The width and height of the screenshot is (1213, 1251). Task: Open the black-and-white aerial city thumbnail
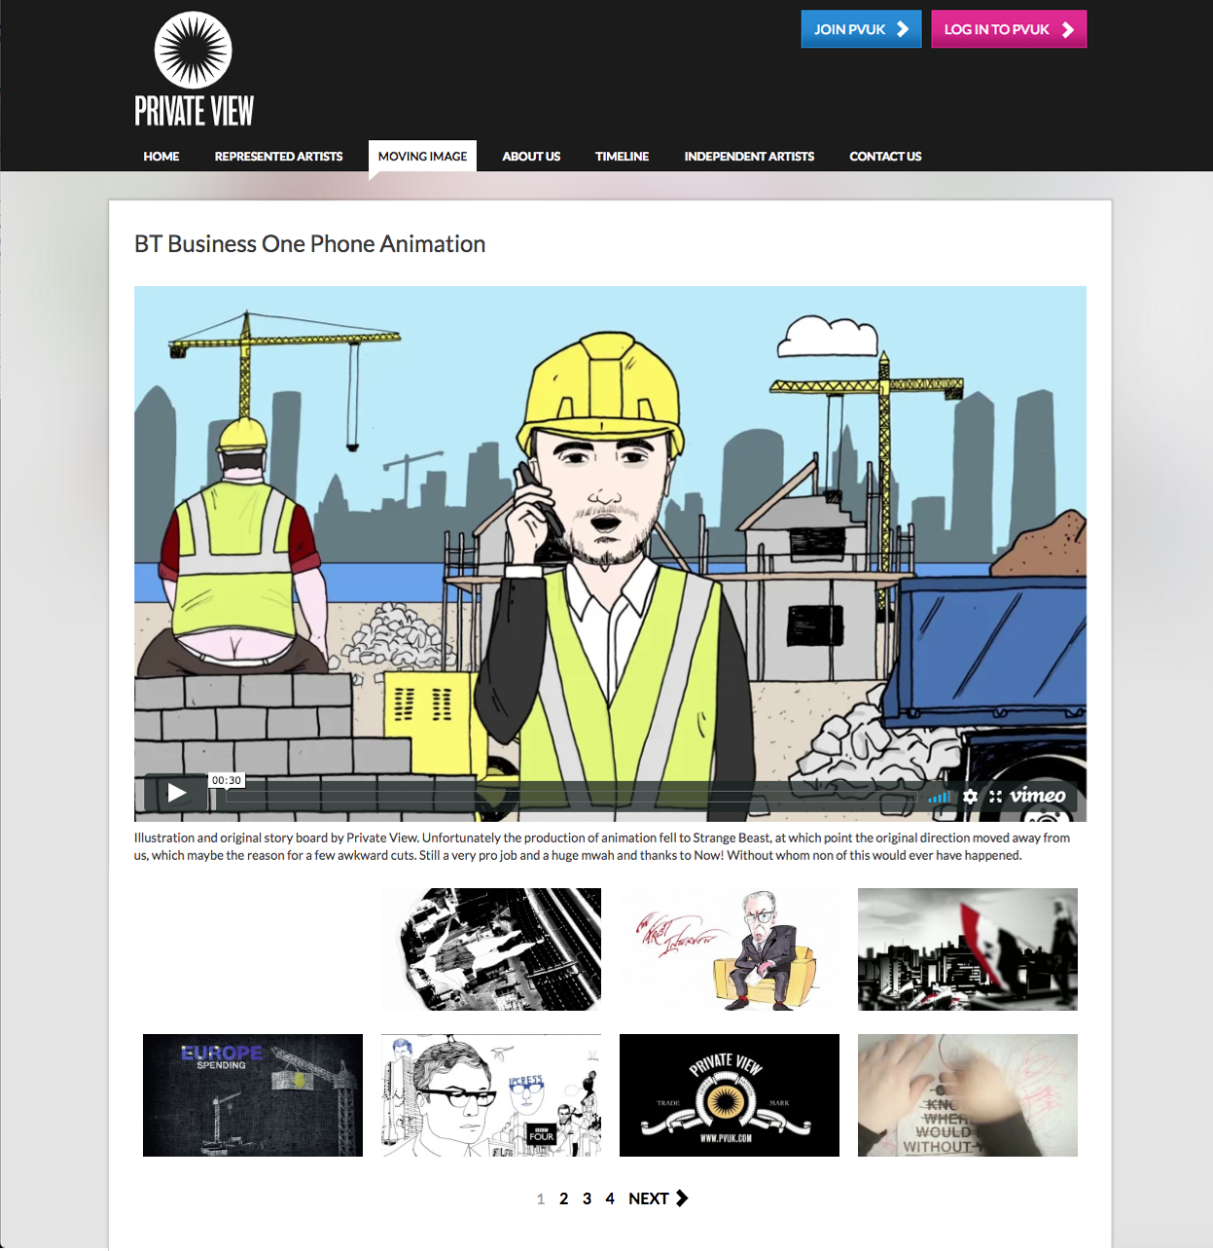tap(491, 949)
